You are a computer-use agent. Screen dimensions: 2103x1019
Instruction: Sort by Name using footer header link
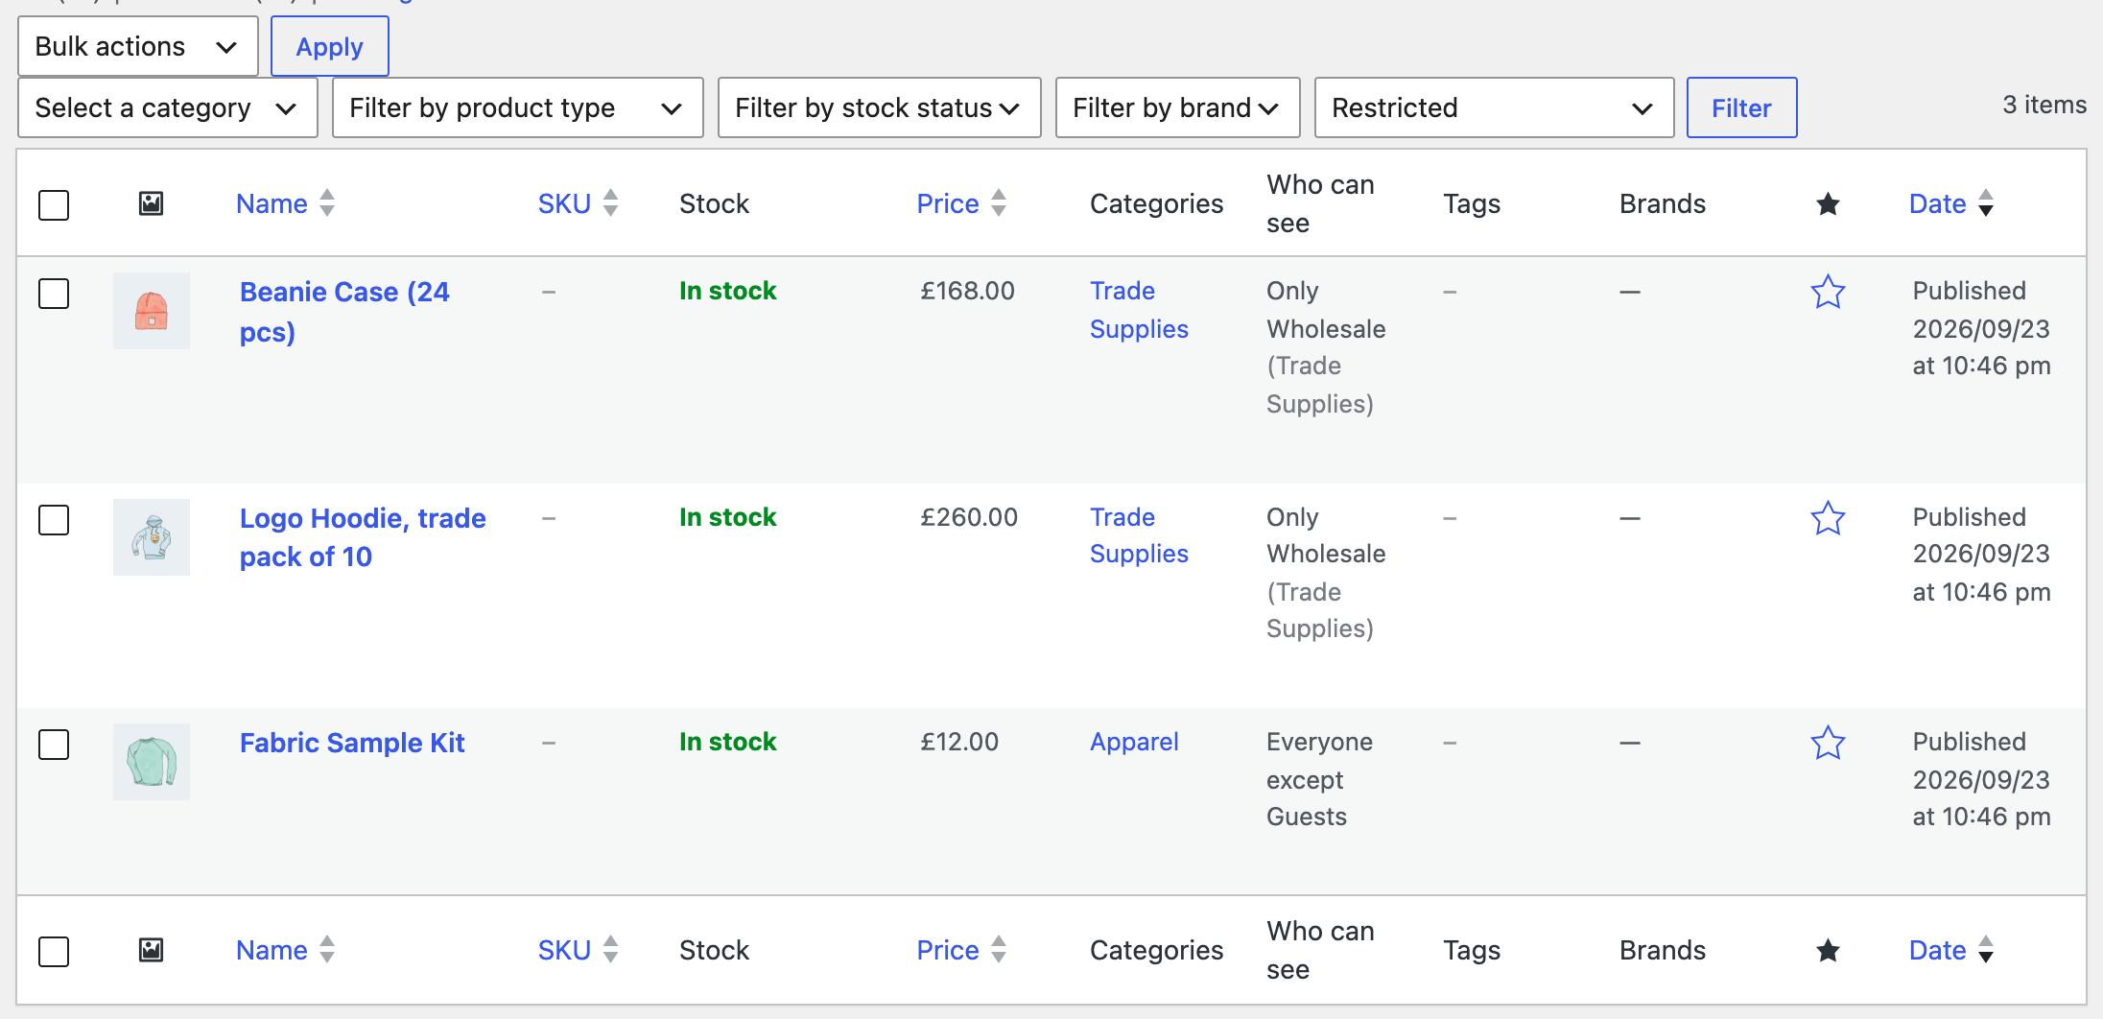point(285,950)
